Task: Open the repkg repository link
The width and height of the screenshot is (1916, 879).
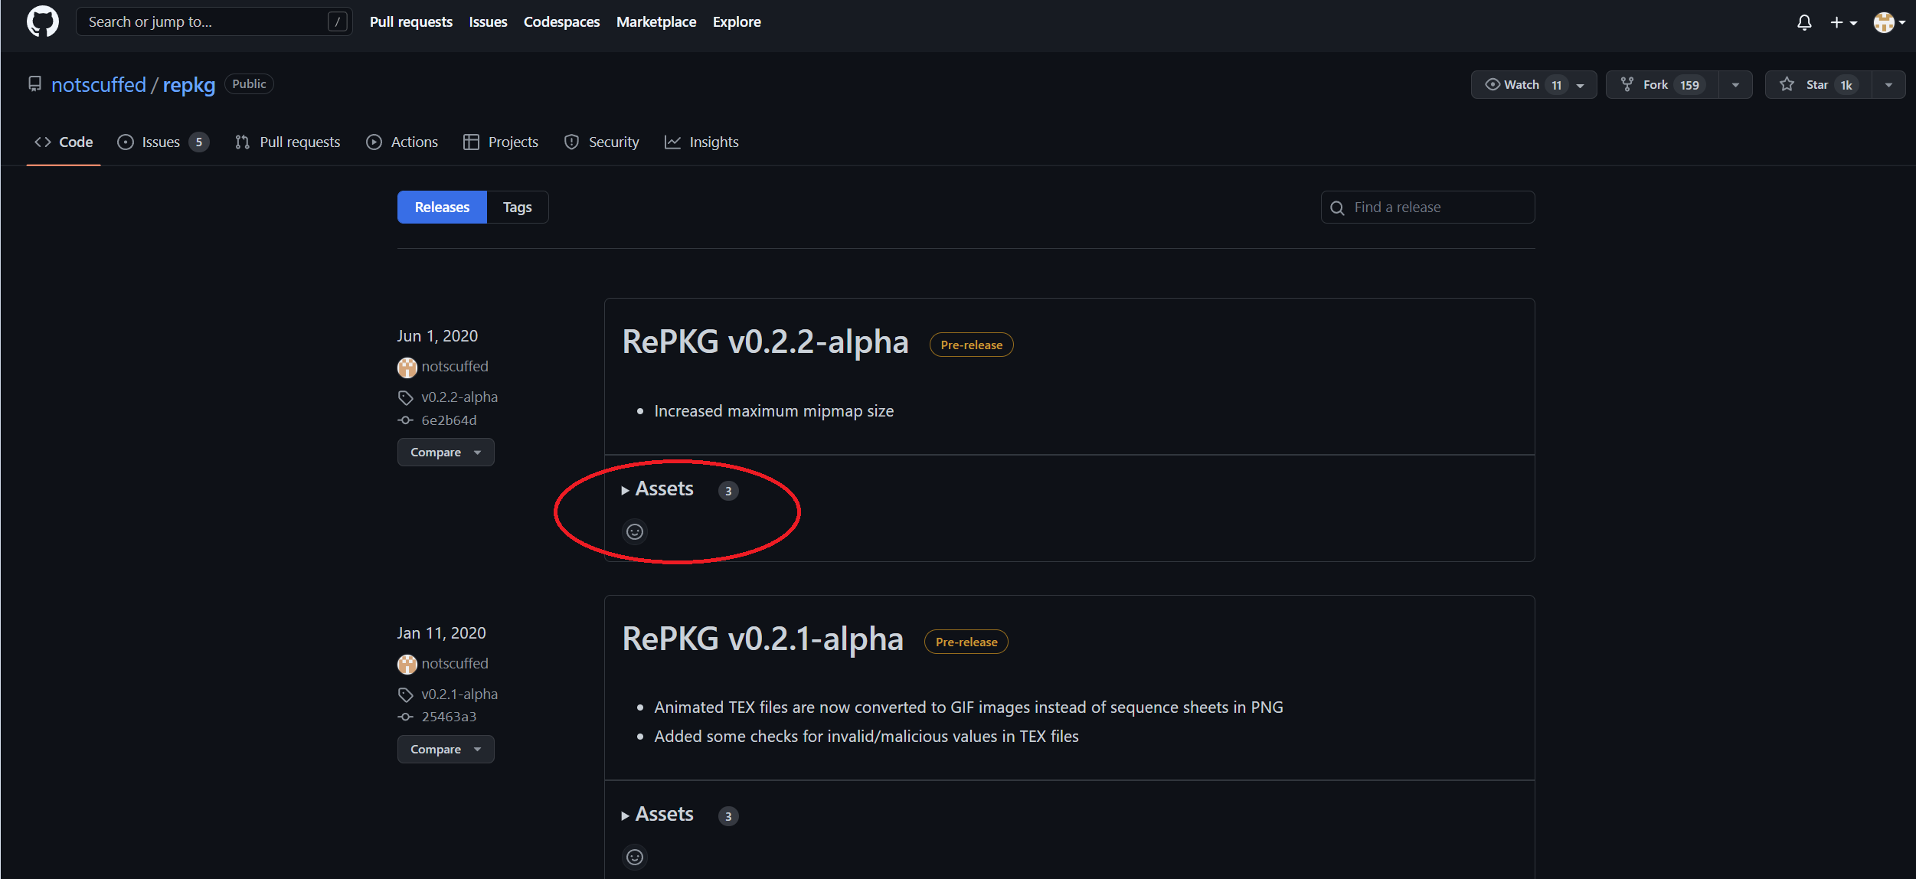Action: (x=188, y=84)
